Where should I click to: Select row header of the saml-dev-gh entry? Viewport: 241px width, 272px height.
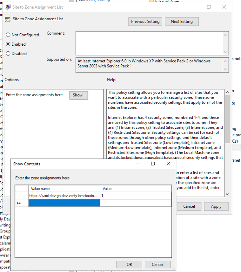22,196
